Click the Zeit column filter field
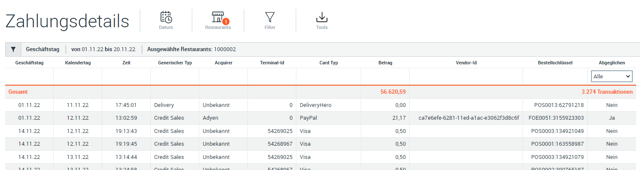The width and height of the screenshot is (640, 170). coord(126,77)
